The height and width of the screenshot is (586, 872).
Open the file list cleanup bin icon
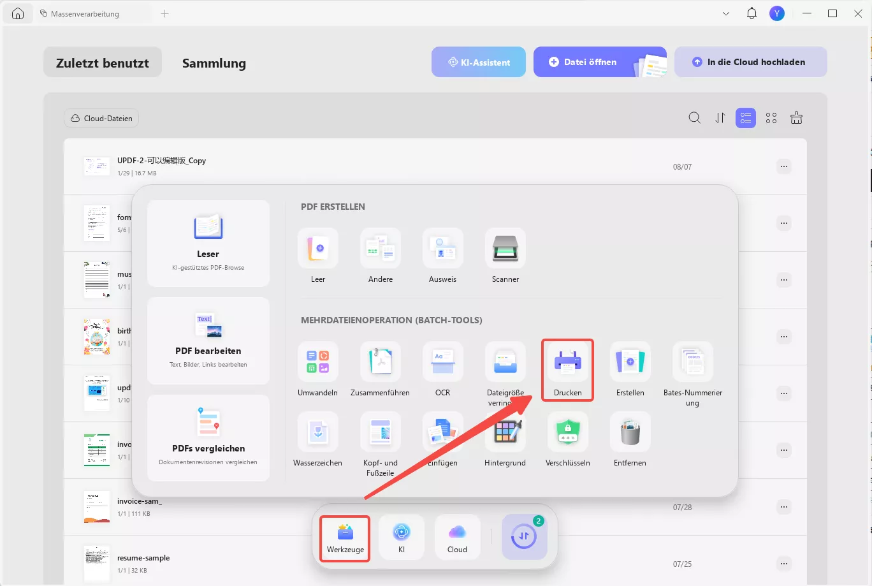(x=797, y=118)
